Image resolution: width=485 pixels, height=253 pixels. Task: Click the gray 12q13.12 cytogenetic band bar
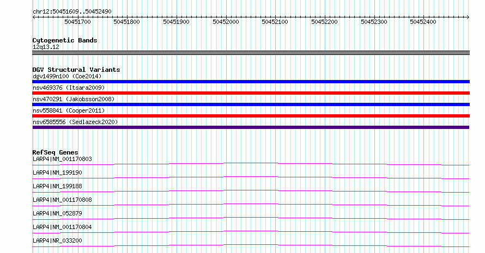[x=251, y=53]
